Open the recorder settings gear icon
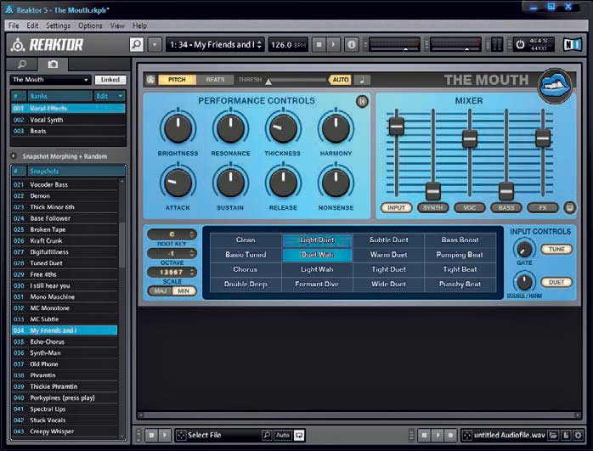This screenshot has width=593, height=451. coord(579,435)
